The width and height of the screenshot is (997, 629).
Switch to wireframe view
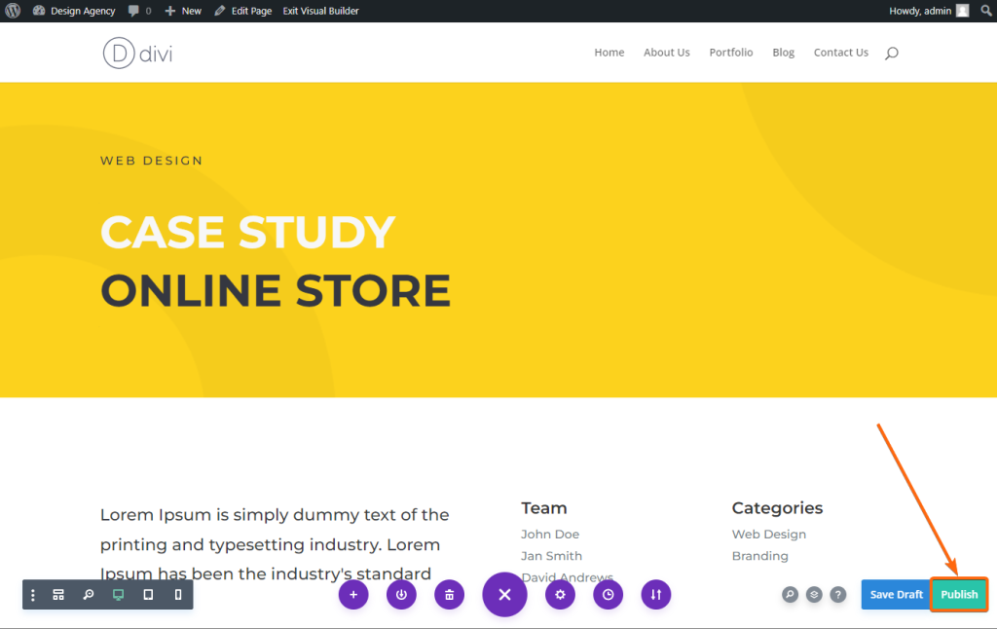pyautogui.click(x=58, y=595)
